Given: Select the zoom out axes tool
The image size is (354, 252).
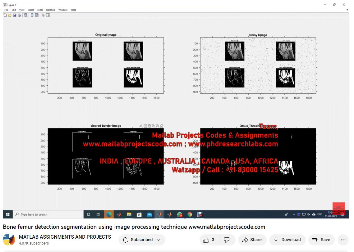Looking at the screenshot, I should [157, 126].
